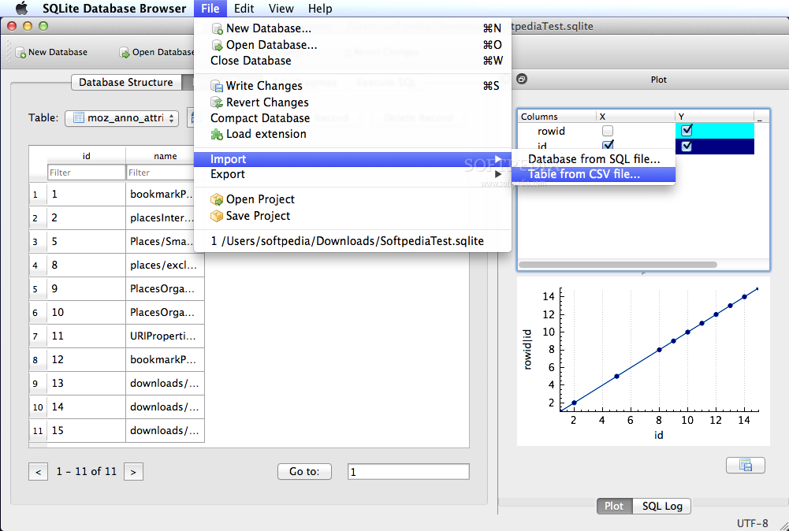Select row header 1 in table
Image resolution: width=789 pixels, height=531 pixels.
pyautogui.click(x=38, y=195)
